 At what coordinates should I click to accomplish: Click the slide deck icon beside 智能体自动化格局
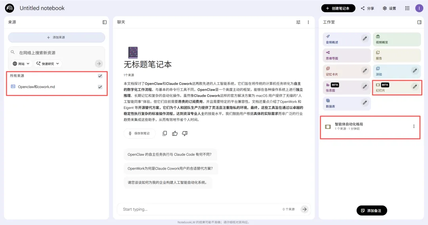[328, 126]
